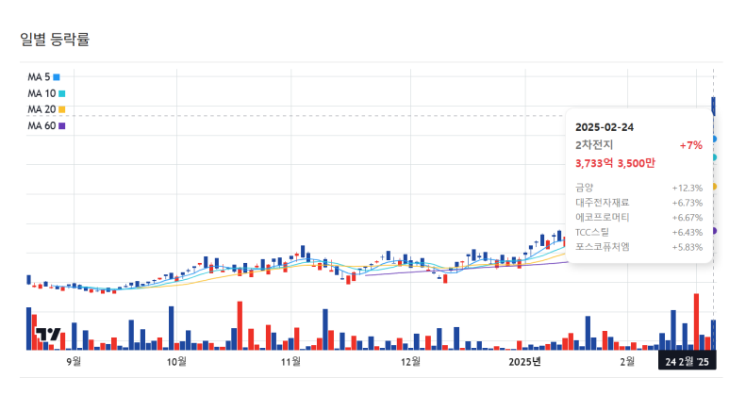Select the TCC스틸 stock row
This screenshot has height=395, width=729.
coord(638,232)
